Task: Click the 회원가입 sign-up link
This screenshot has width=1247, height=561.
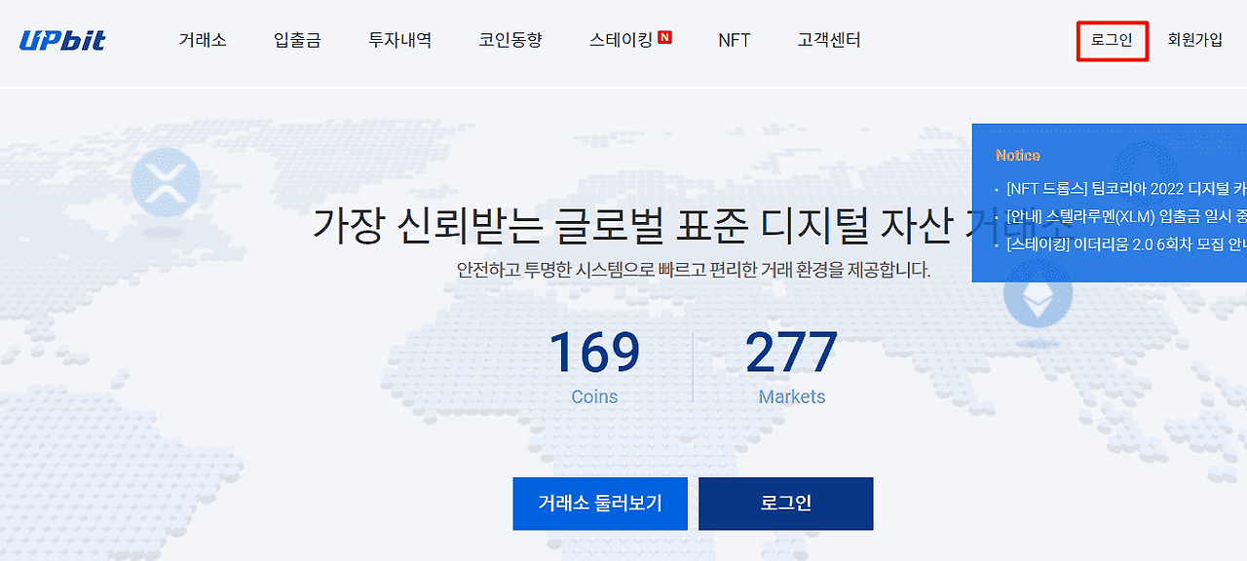Action: (x=1195, y=40)
